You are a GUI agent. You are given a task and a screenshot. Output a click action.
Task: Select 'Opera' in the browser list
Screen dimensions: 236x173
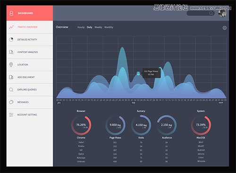point(81,154)
